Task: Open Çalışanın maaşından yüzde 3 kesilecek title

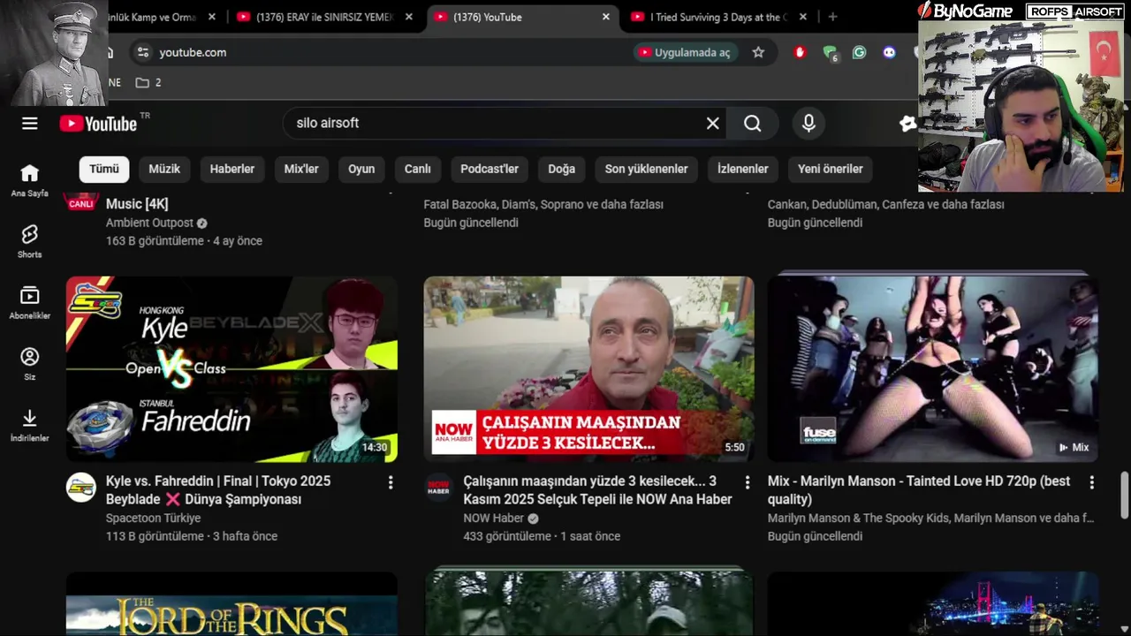Action: click(x=597, y=490)
